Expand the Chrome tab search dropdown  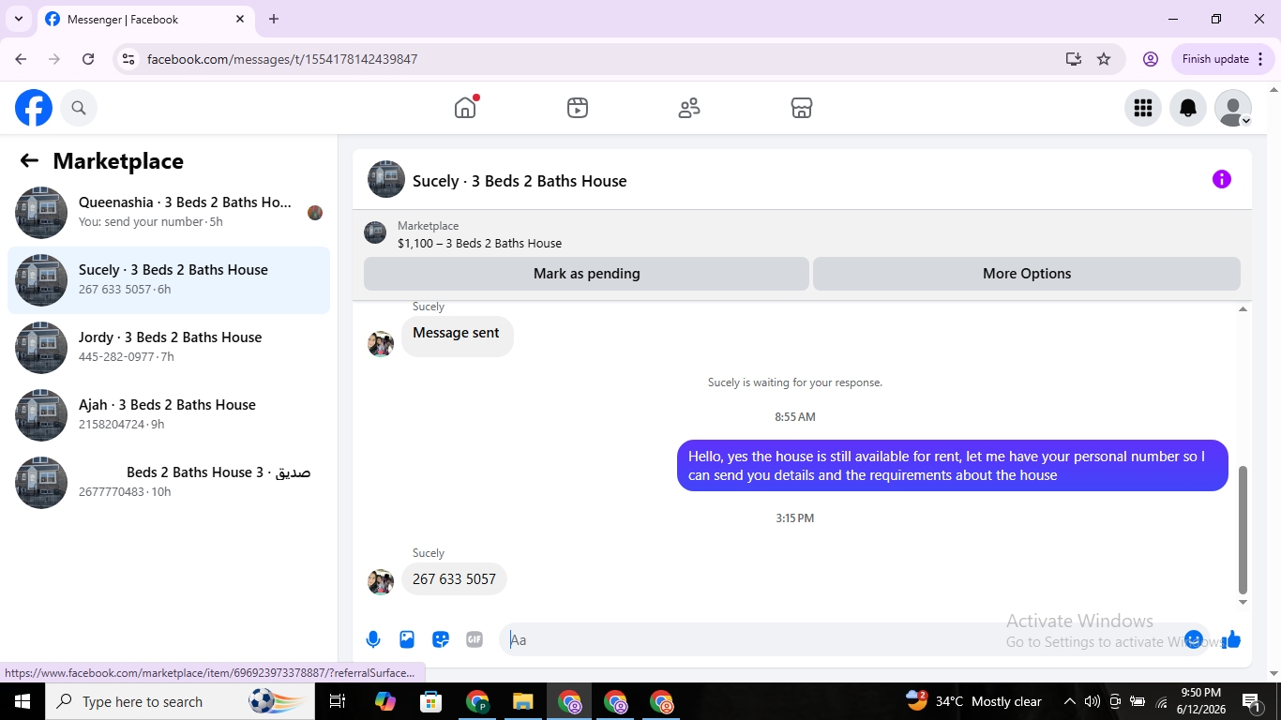[18, 19]
